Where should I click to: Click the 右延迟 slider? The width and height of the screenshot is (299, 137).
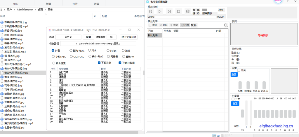click(264, 85)
